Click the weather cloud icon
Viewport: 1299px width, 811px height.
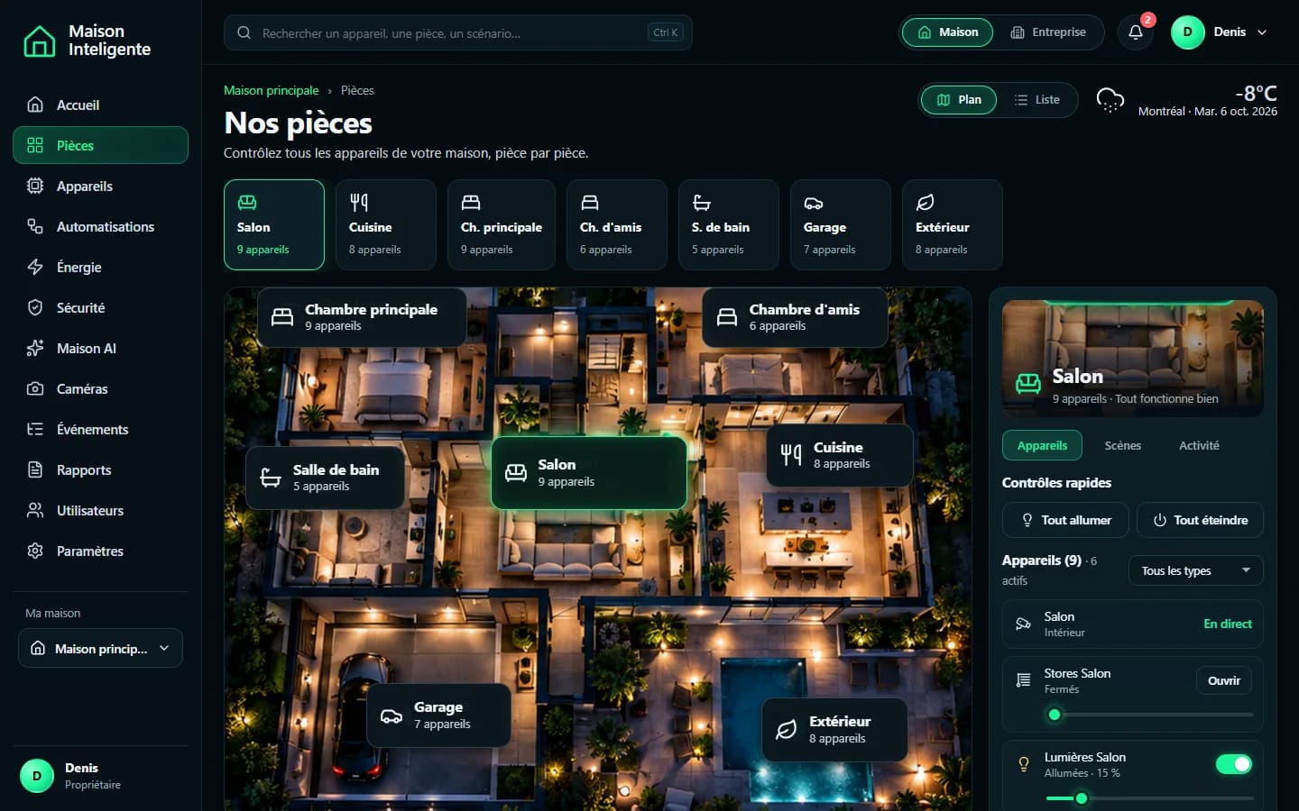pyautogui.click(x=1110, y=99)
